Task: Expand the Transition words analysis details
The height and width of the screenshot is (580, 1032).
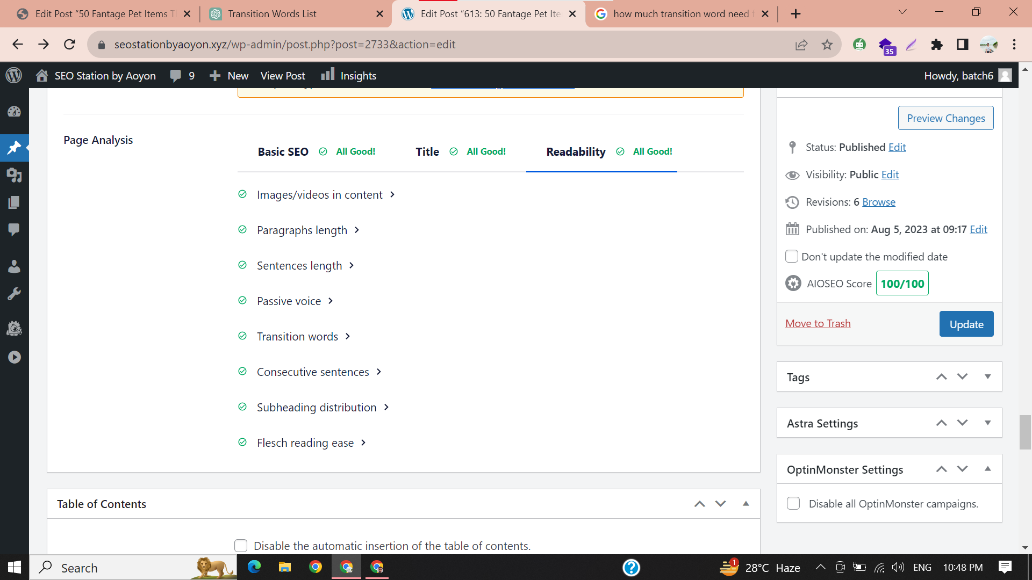Action: pos(347,336)
